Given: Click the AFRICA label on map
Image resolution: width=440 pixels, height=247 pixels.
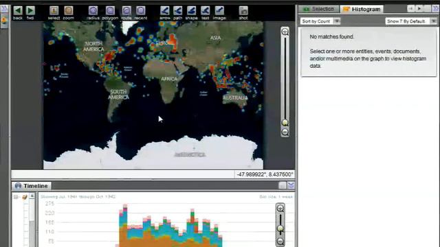Looking at the screenshot, I should click(169, 79).
